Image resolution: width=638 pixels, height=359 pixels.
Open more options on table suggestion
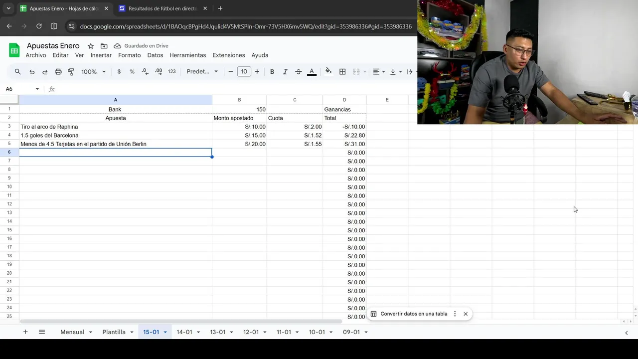tap(455, 314)
